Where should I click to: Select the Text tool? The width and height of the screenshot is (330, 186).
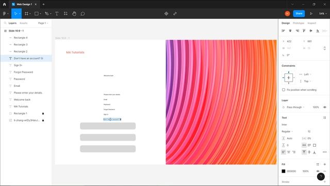tap(57, 14)
